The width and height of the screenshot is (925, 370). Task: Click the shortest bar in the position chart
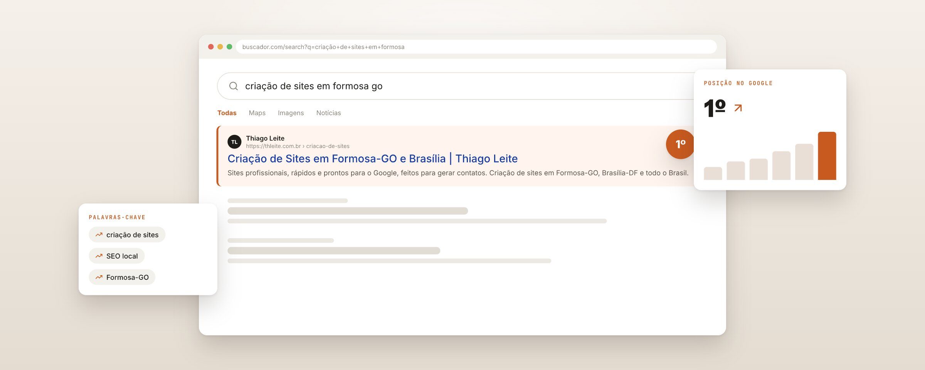click(x=713, y=173)
